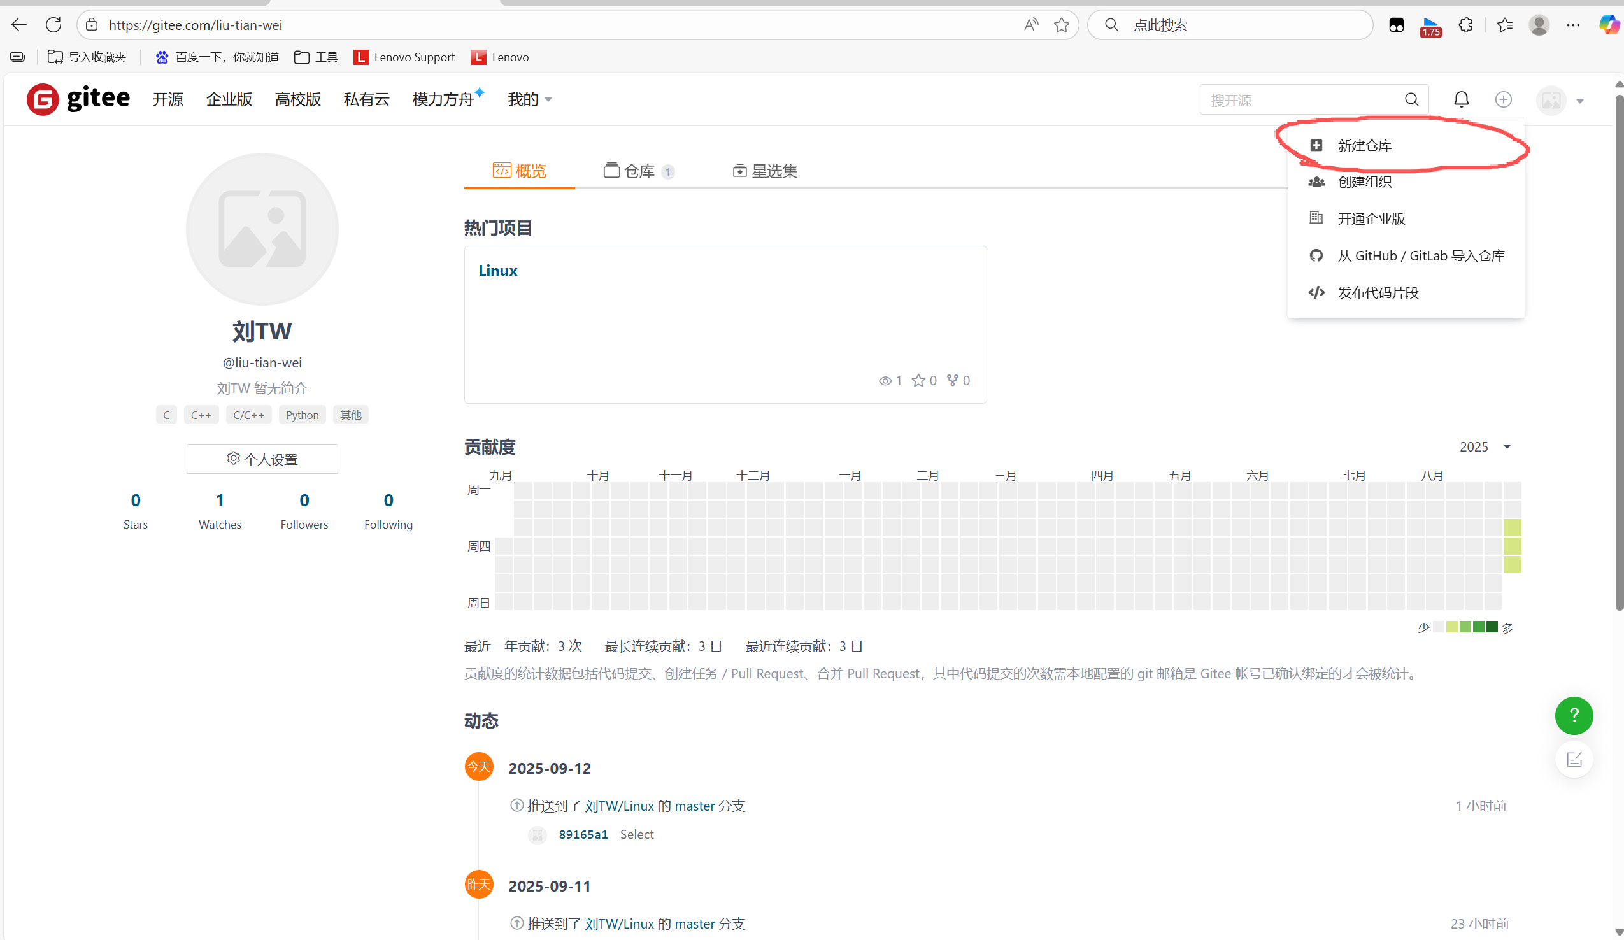Image resolution: width=1624 pixels, height=940 pixels.
Task: Click the 个人设置 button
Action: click(262, 459)
